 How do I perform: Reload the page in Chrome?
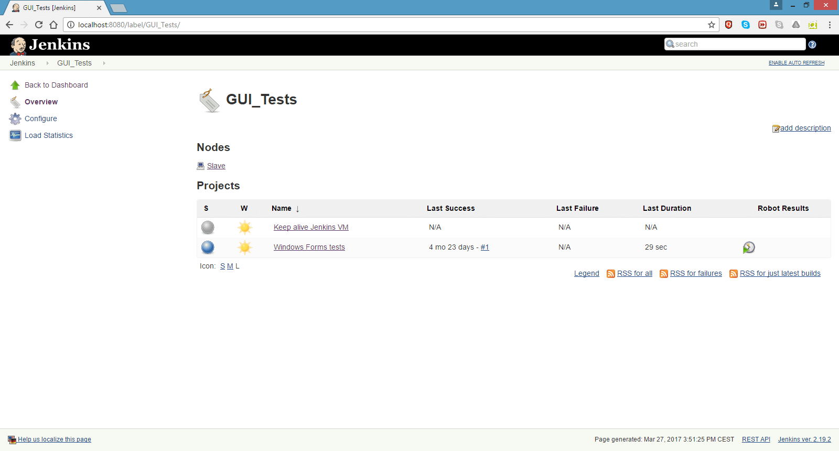click(39, 25)
